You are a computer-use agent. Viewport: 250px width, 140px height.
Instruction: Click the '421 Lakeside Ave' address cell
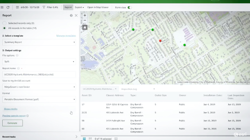[115, 129]
